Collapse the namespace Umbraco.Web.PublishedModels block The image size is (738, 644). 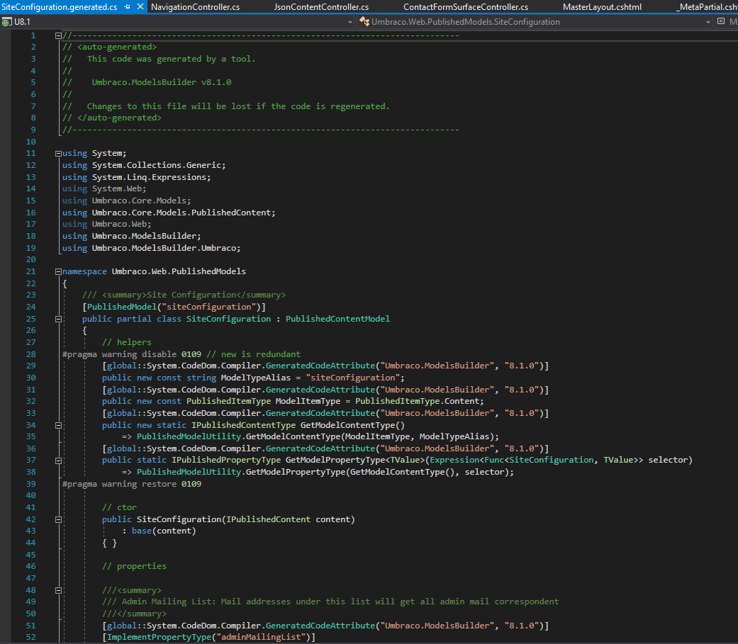58,271
